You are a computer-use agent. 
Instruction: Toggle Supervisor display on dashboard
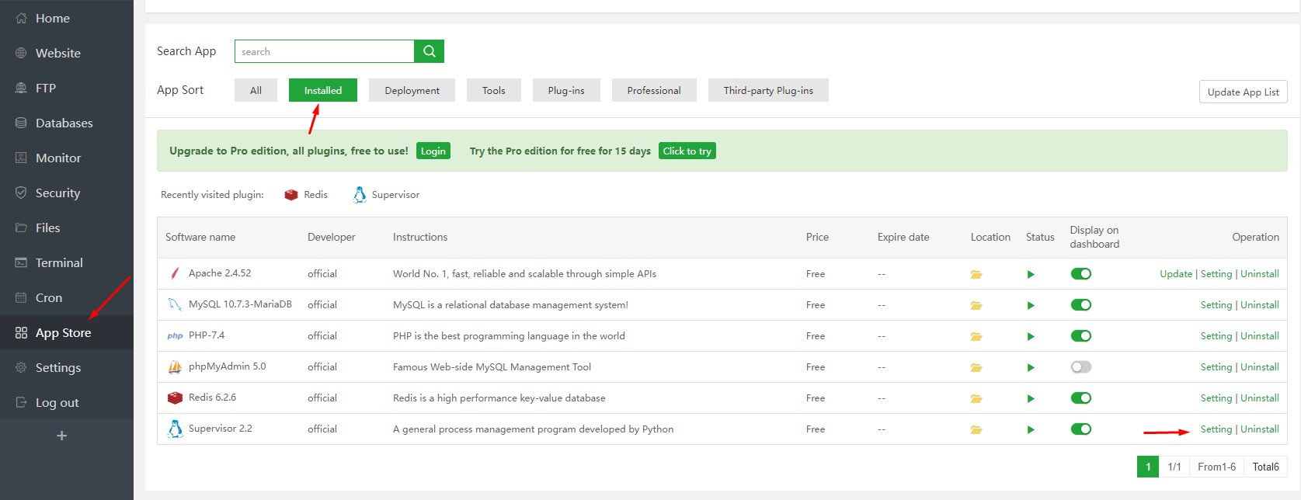point(1081,429)
